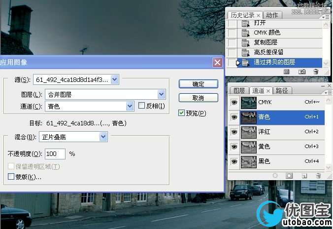Image resolution: width=333 pixels, height=229 pixels.
Task: Enable the 反相 invert checkbox
Action: pyautogui.click(x=141, y=106)
